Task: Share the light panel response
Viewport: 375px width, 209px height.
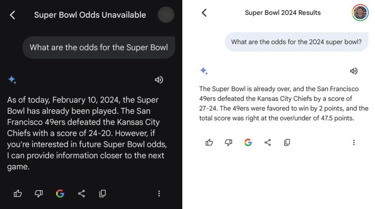Action: pyautogui.click(x=268, y=142)
